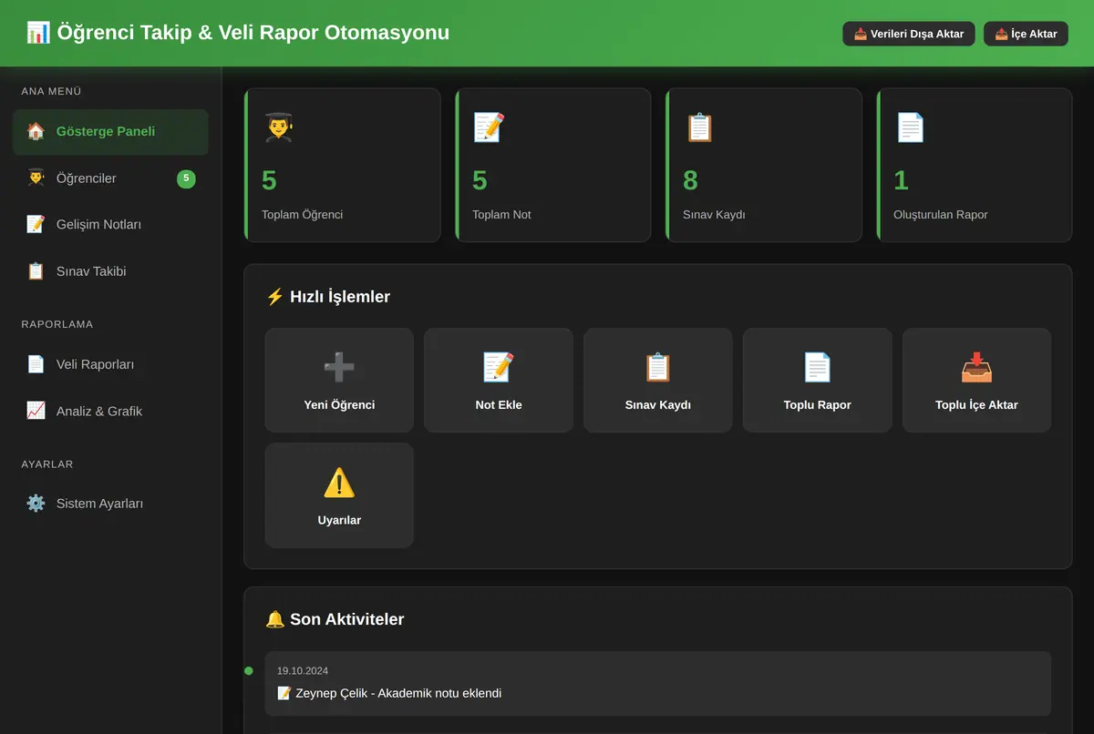Click the green timeline dot for 19.10.2024
Image resolution: width=1094 pixels, height=734 pixels.
[249, 671]
